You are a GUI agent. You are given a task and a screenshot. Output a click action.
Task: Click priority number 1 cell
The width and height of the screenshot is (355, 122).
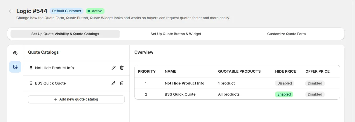tap(146, 83)
